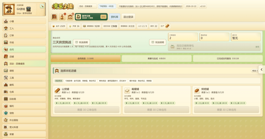Open the 市场 market section

click(24, 42)
